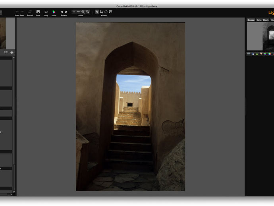Click the left panel scroll up arrow
This screenshot has width=274, height=206.
[14, 58]
